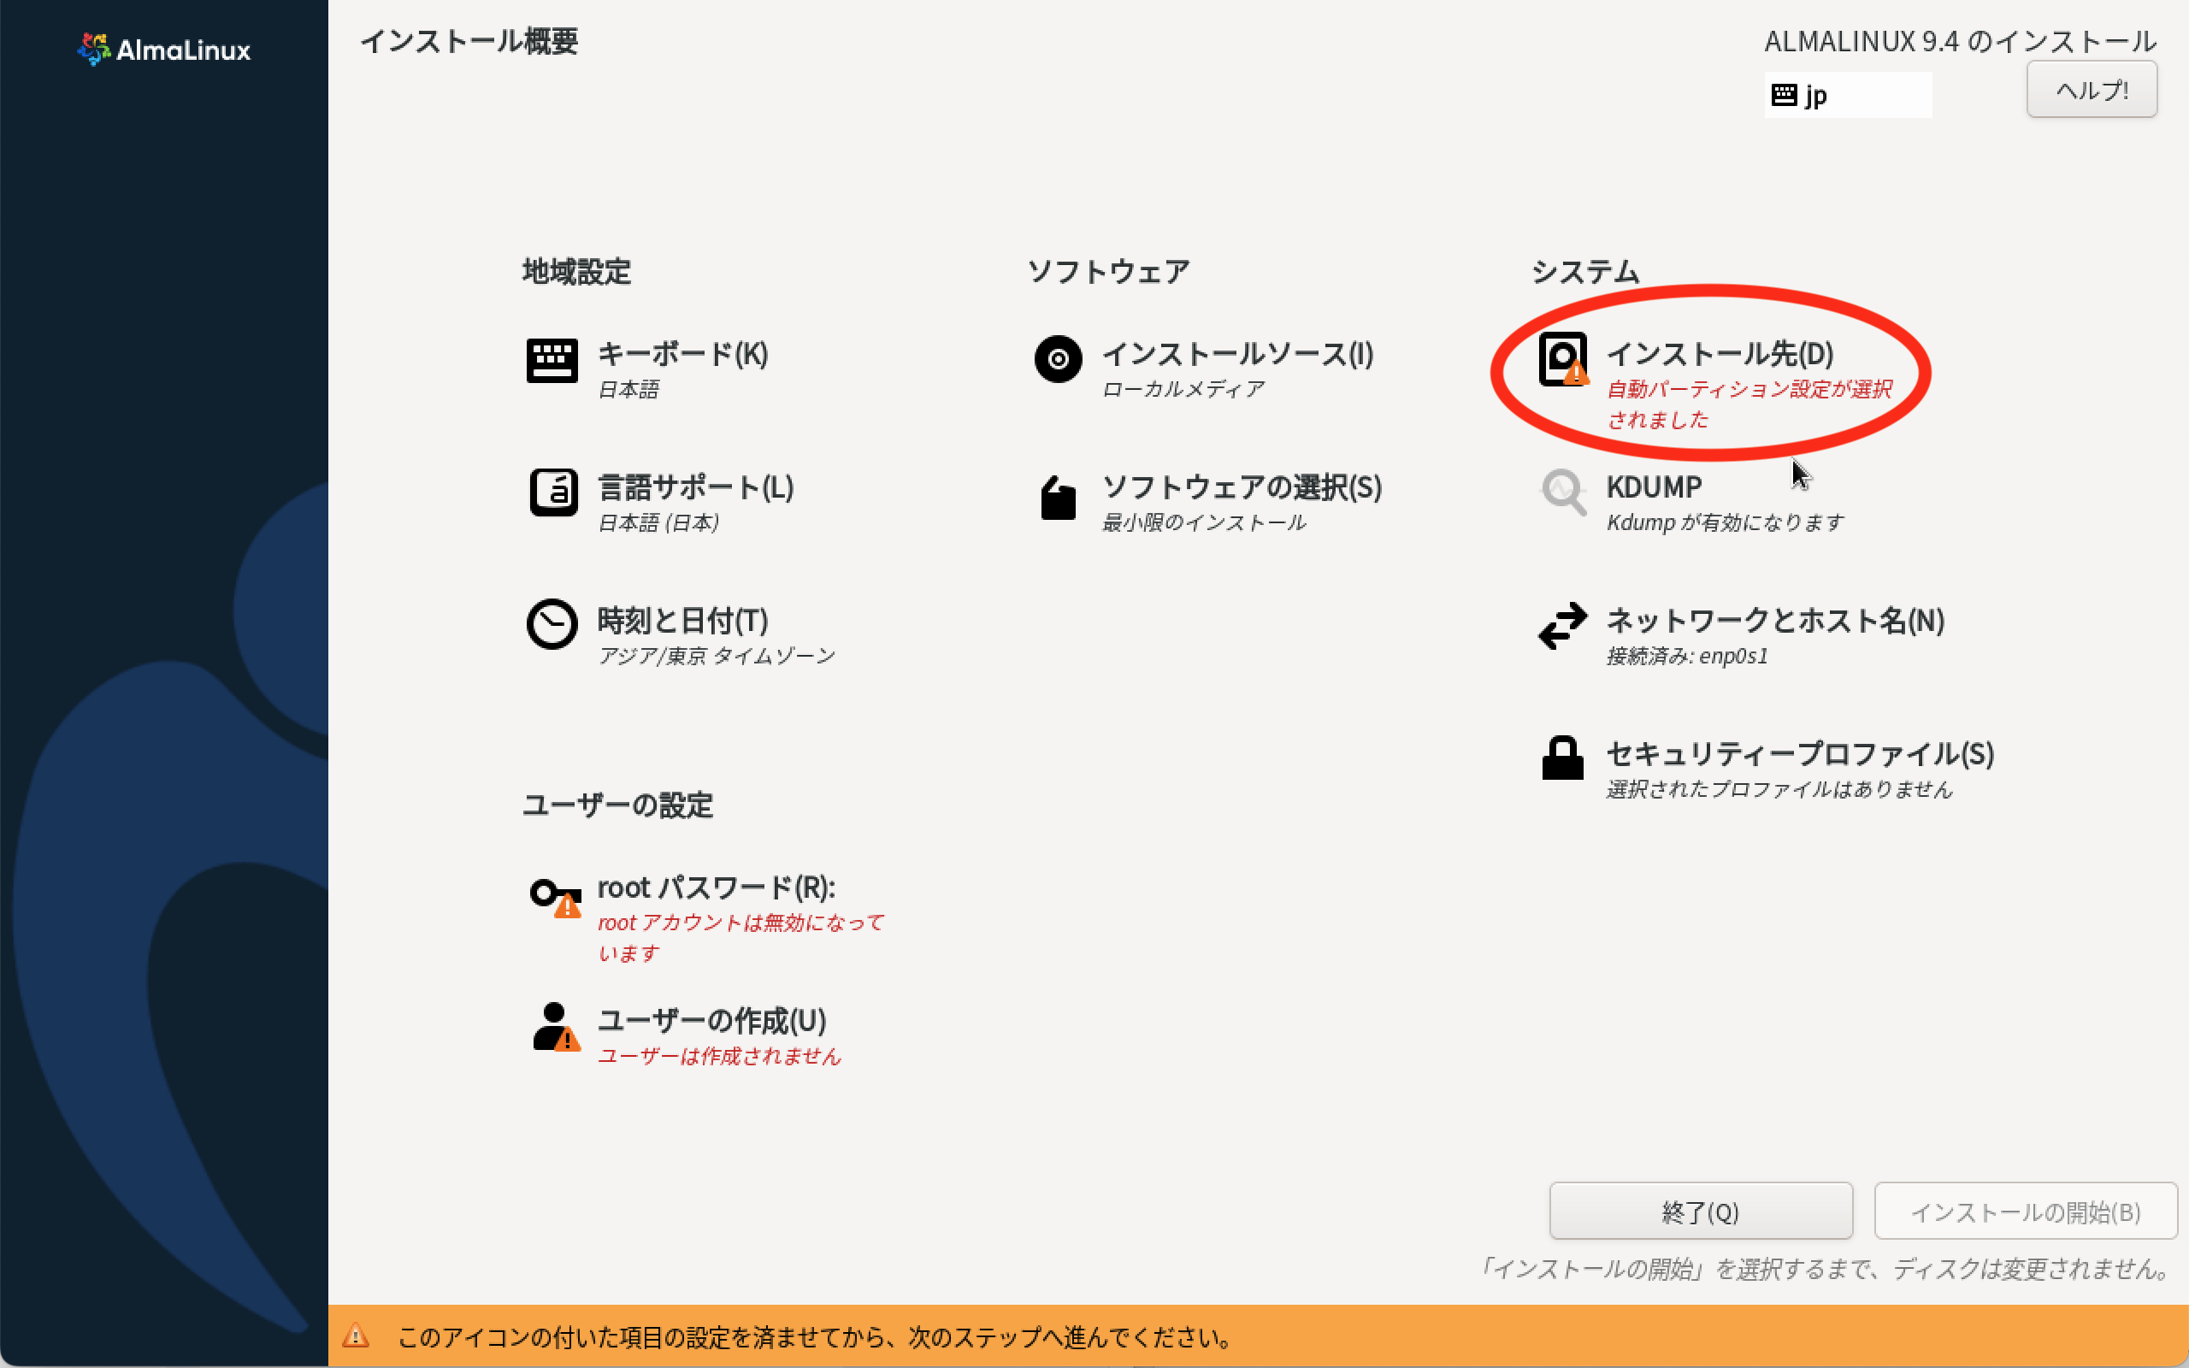Click the 終了(Q) button
Viewport: 2189px width, 1368px height.
point(1701,1212)
